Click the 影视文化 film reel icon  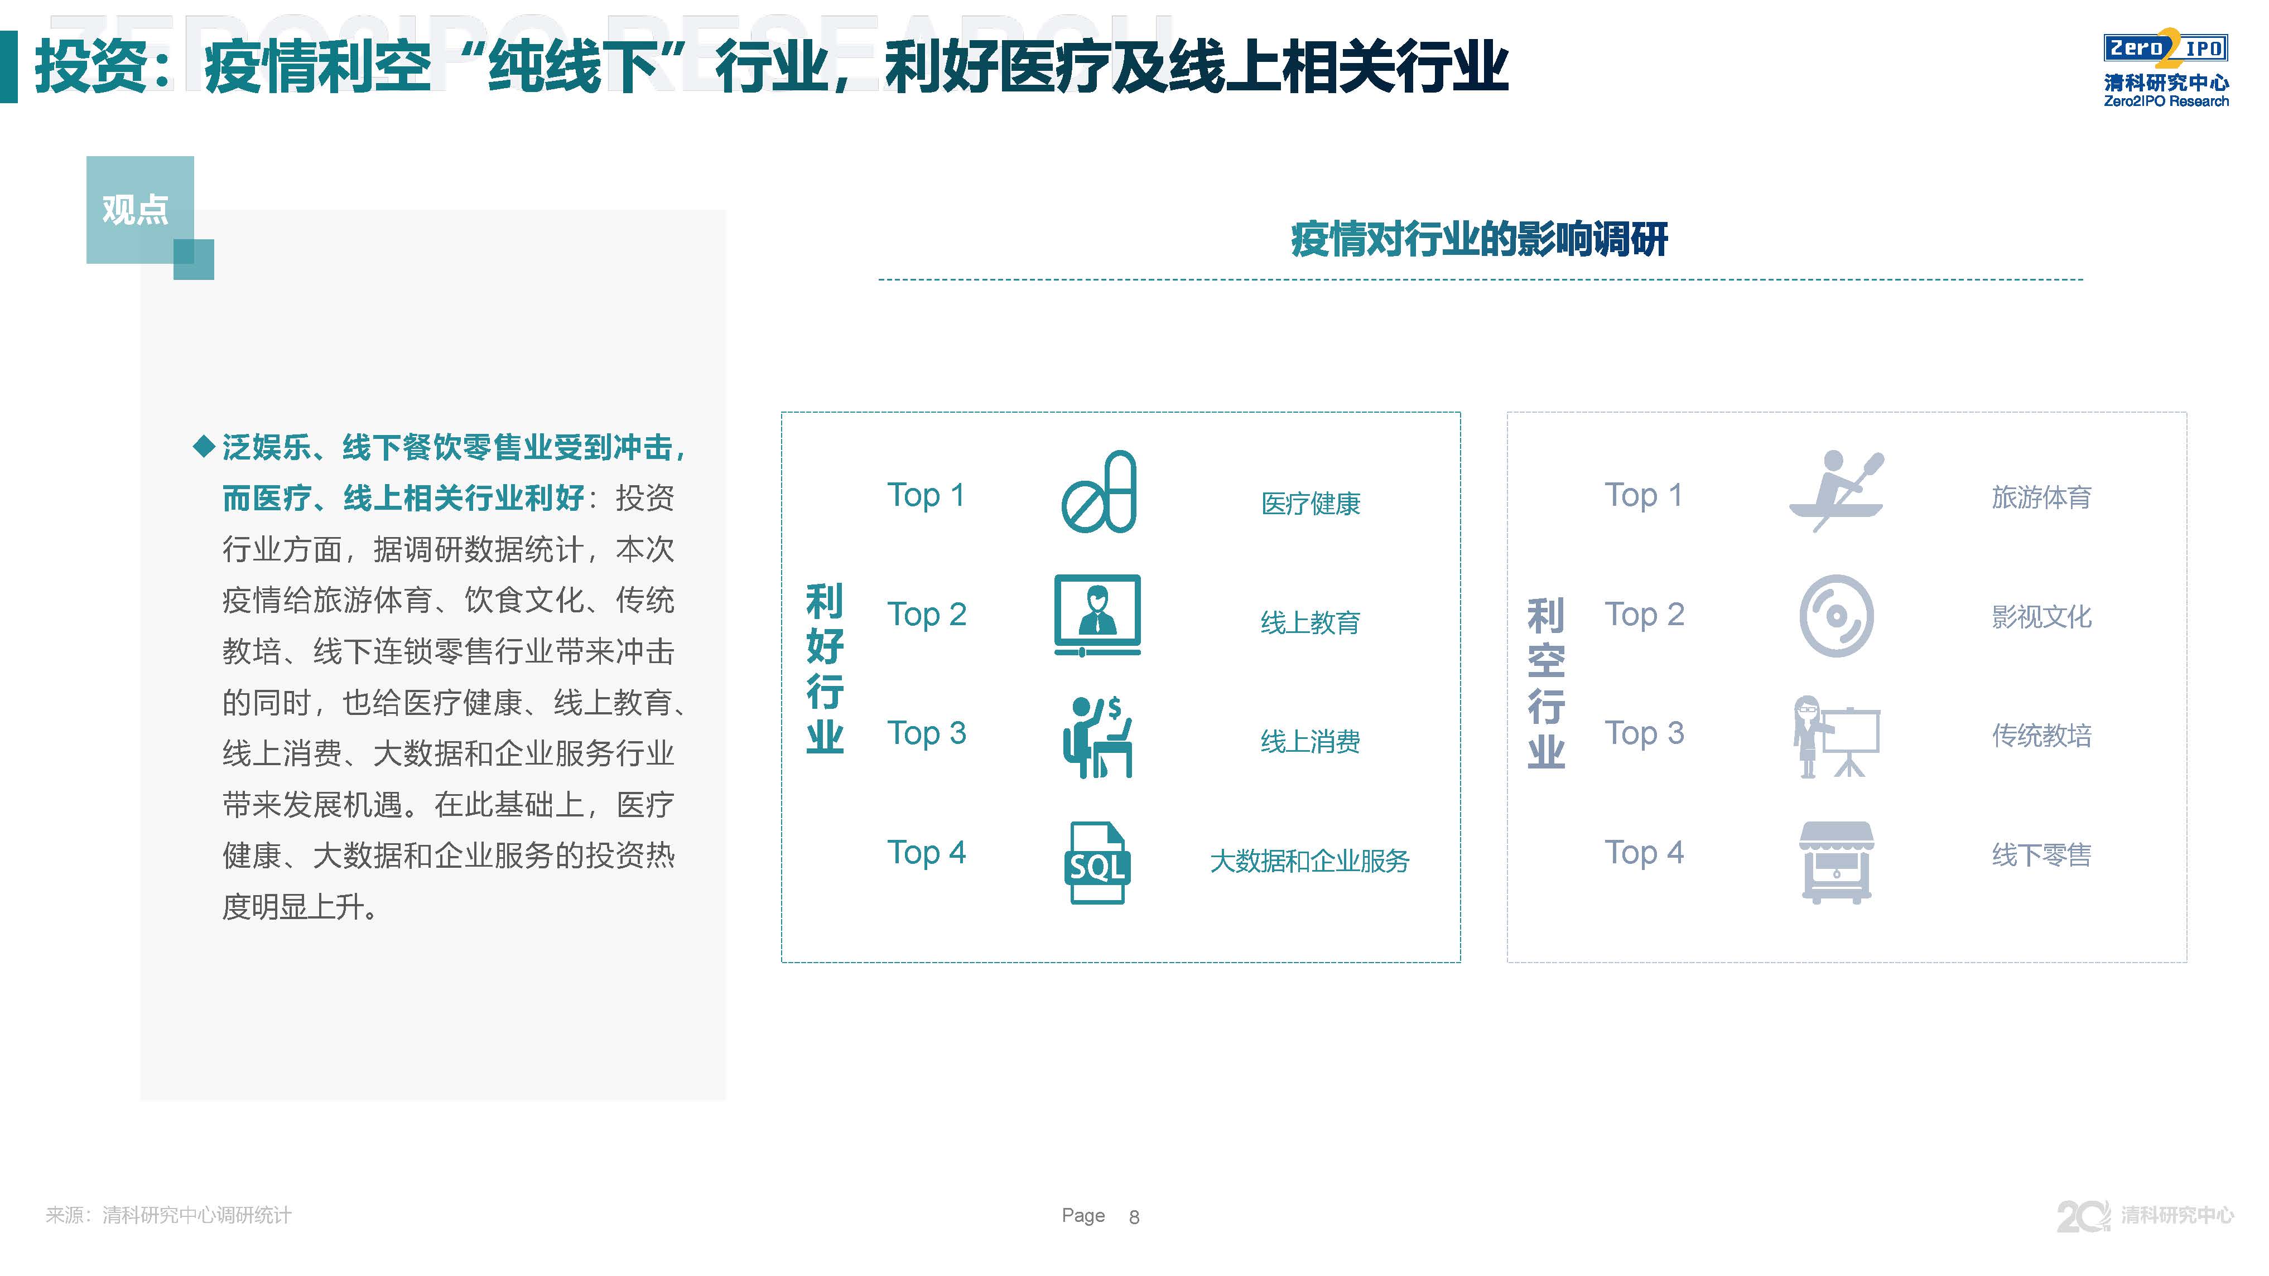click(x=1838, y=616)
